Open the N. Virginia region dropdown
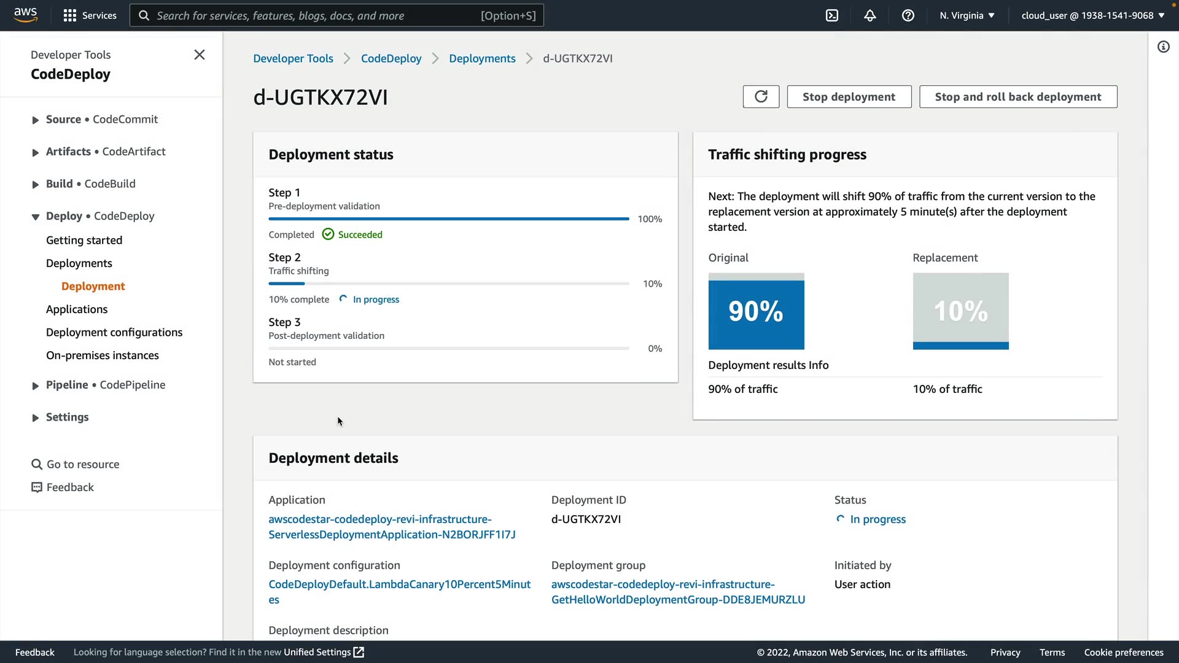 click(x=967, y=15)
